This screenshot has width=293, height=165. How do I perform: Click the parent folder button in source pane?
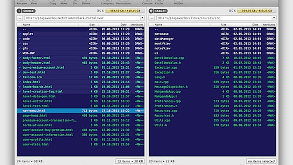[20, 18]
